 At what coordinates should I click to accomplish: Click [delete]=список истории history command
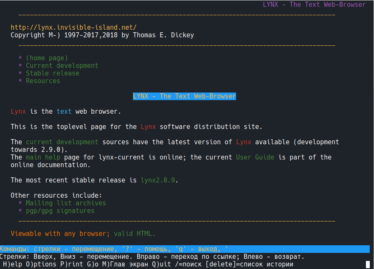(249, 264)
